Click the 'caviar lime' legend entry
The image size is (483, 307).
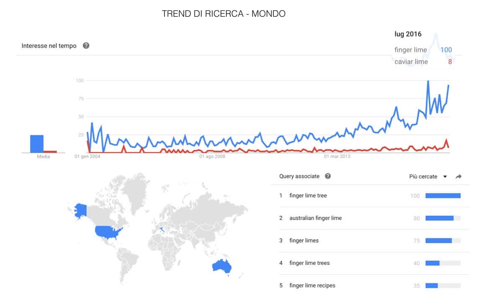[x=411, y=62]
